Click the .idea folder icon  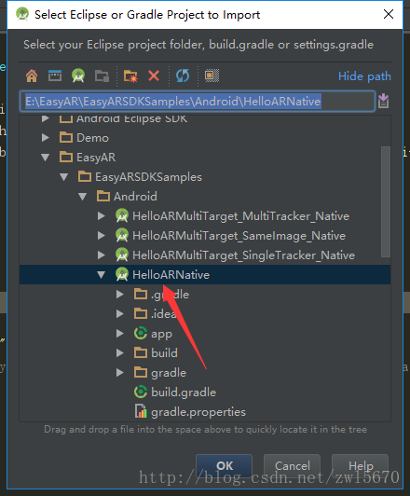[x=141, y=314]
